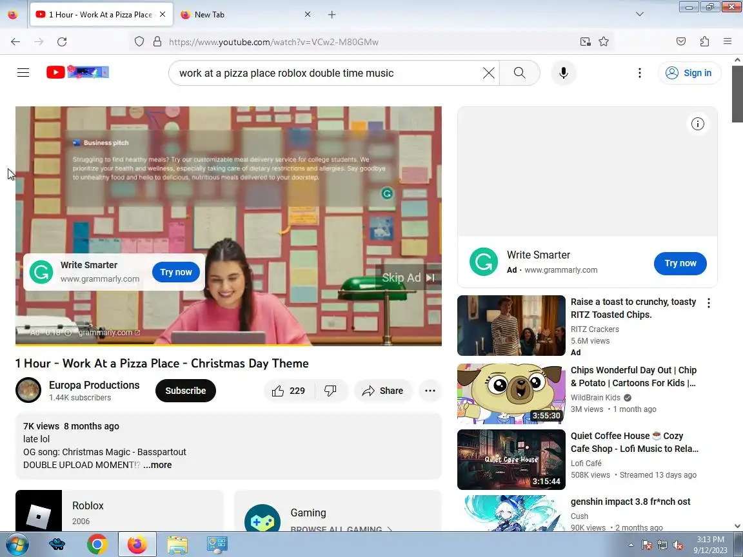This screenshot has height=557, width=743.
Task: Open Europa Productions channel name link
Action: click(x=94, y=385)
